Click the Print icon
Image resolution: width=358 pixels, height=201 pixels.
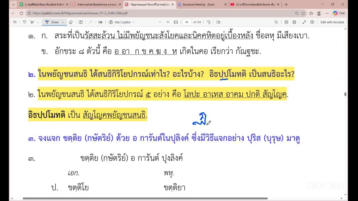pos(286,22)
